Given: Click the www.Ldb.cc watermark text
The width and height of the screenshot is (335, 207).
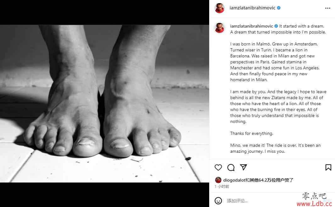Looking at the screenshot, I should tap(314, 204).
